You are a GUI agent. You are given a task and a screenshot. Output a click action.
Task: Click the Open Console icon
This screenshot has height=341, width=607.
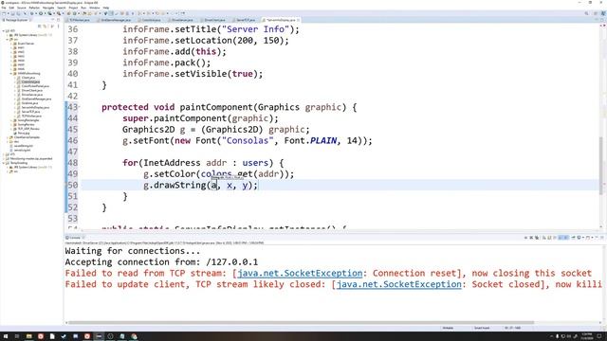(588, 238)
